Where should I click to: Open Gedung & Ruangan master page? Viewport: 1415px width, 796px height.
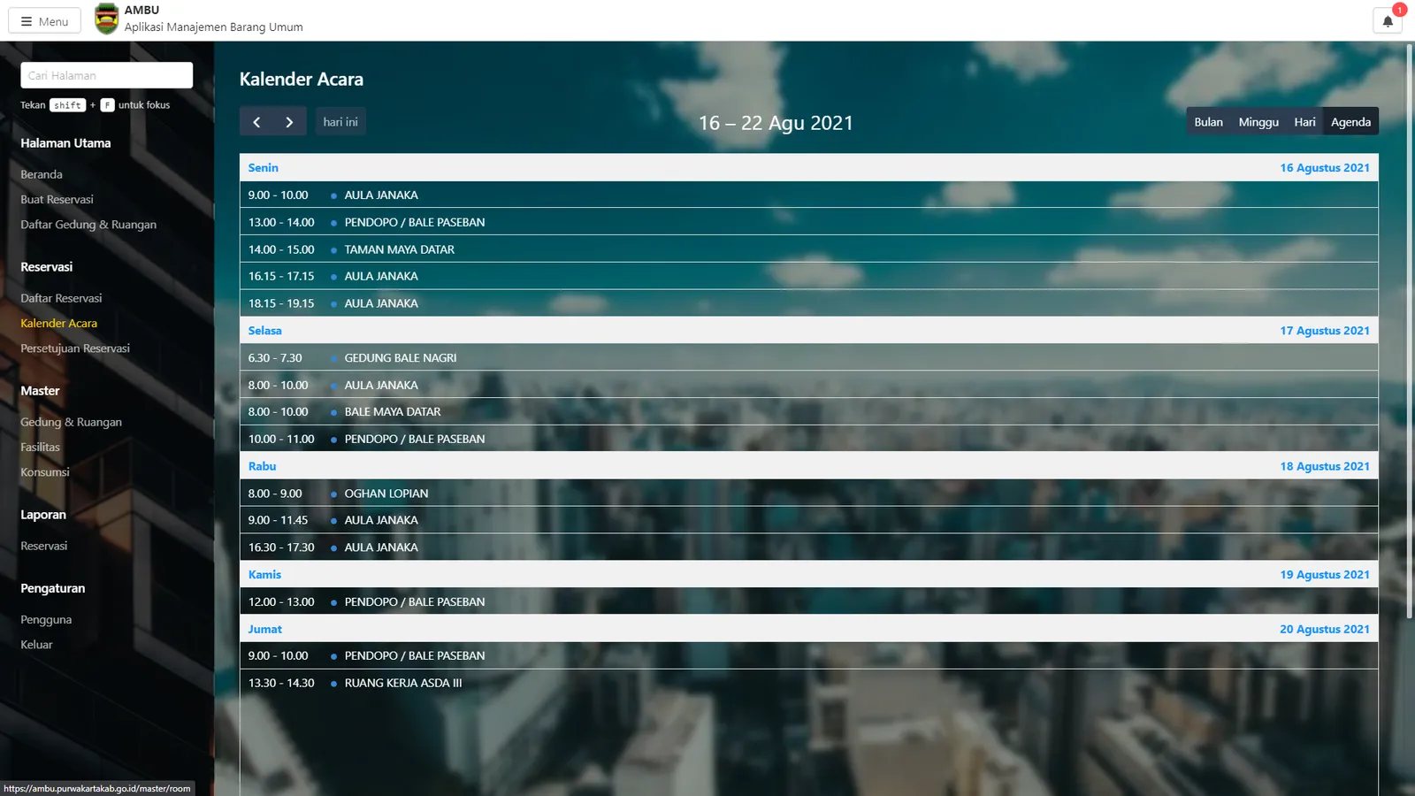(72, 422)
